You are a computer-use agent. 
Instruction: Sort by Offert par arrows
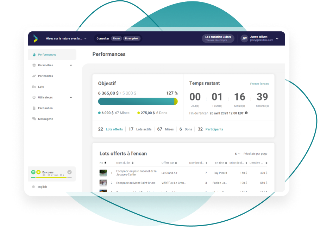click(176, 163)
